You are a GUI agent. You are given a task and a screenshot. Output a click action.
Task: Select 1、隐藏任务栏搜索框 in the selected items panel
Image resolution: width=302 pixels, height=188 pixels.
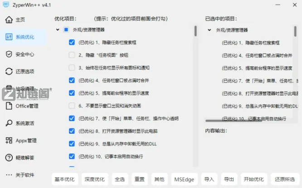coord(250,42)
